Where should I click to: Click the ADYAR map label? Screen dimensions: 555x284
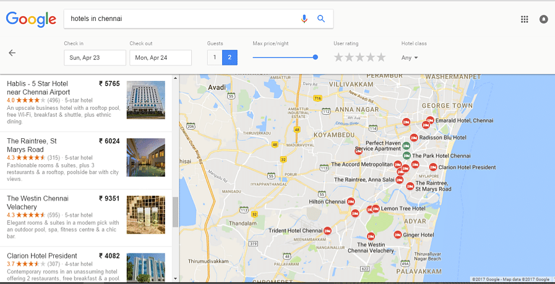coord(415,221)
